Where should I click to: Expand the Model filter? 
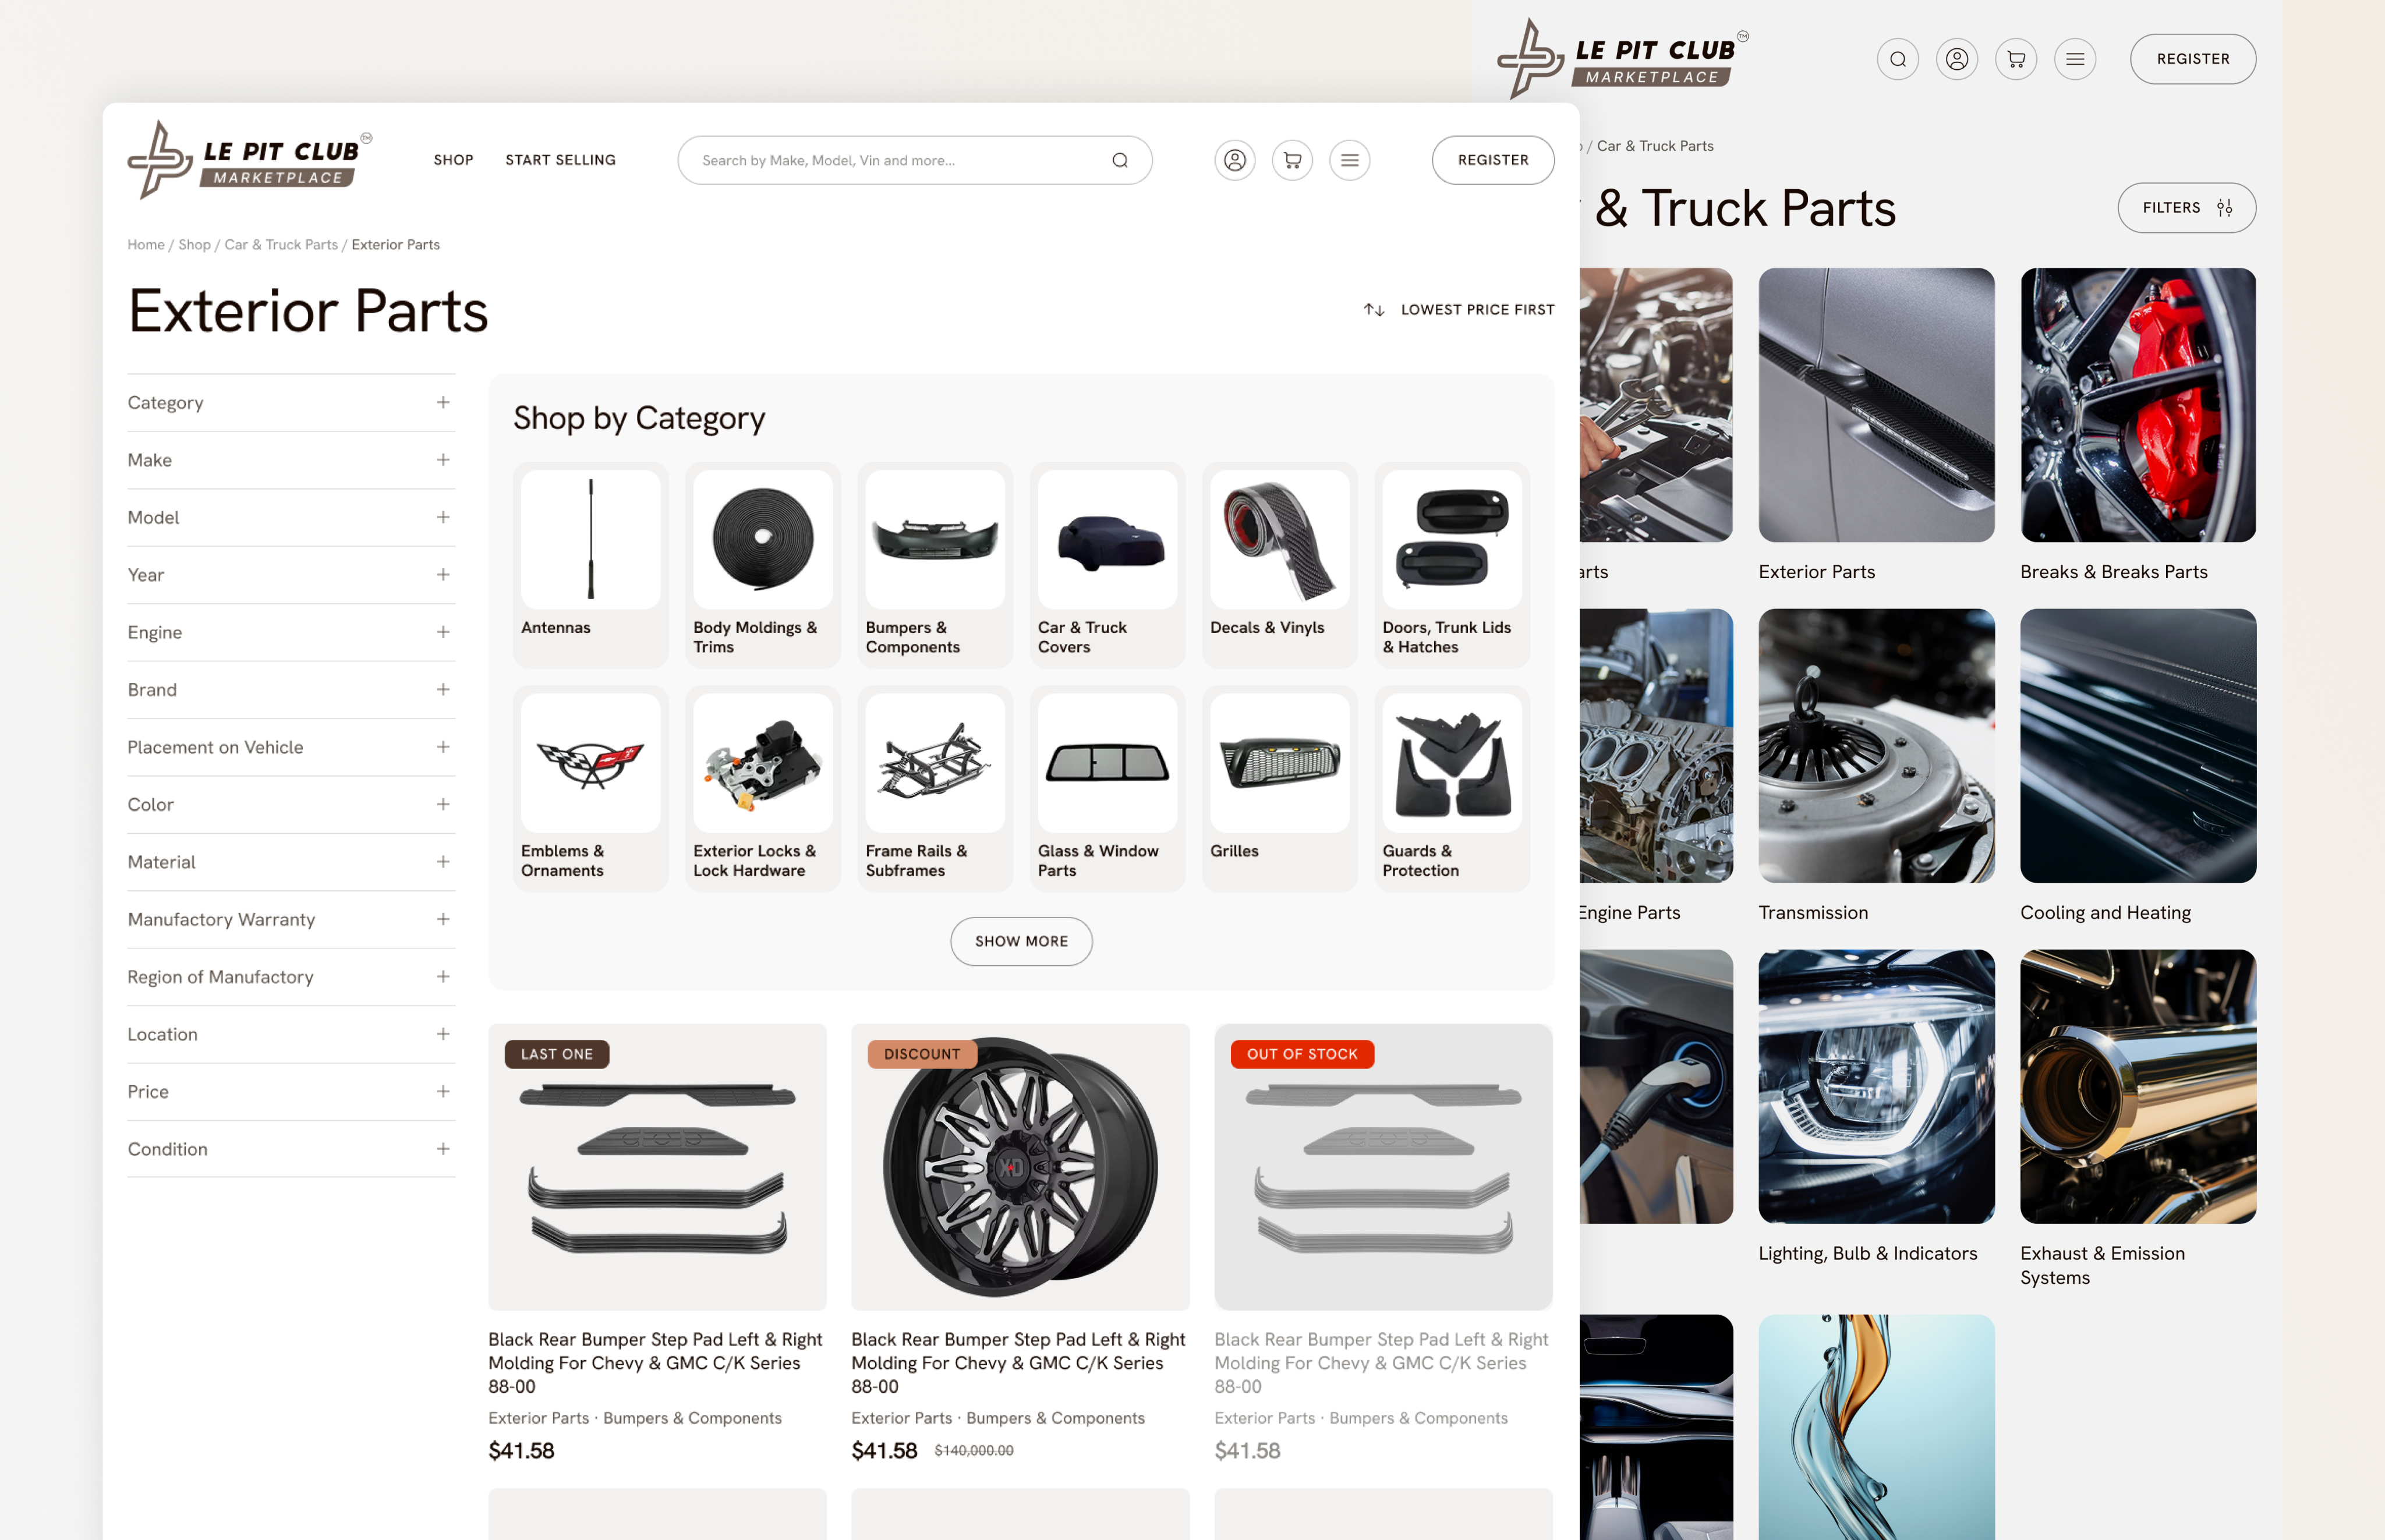coord(291,517)
